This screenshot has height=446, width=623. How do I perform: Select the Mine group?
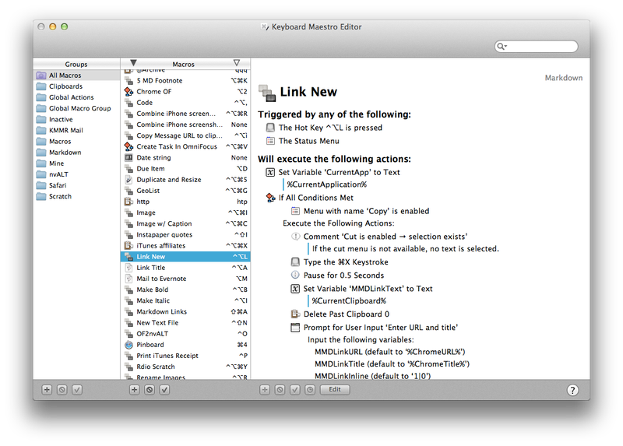(76, 163)
